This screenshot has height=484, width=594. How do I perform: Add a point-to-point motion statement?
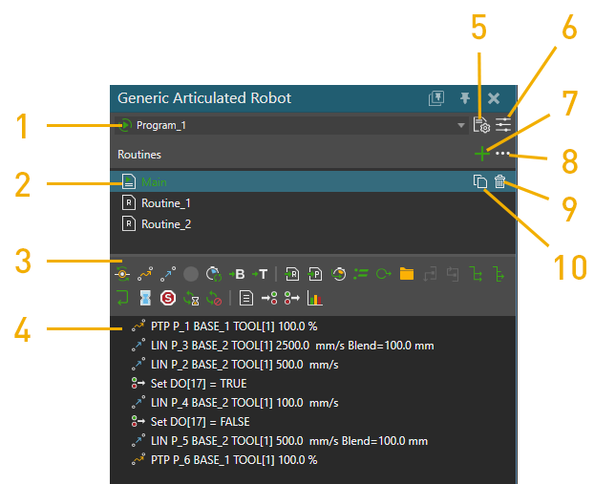coord(146,275)
